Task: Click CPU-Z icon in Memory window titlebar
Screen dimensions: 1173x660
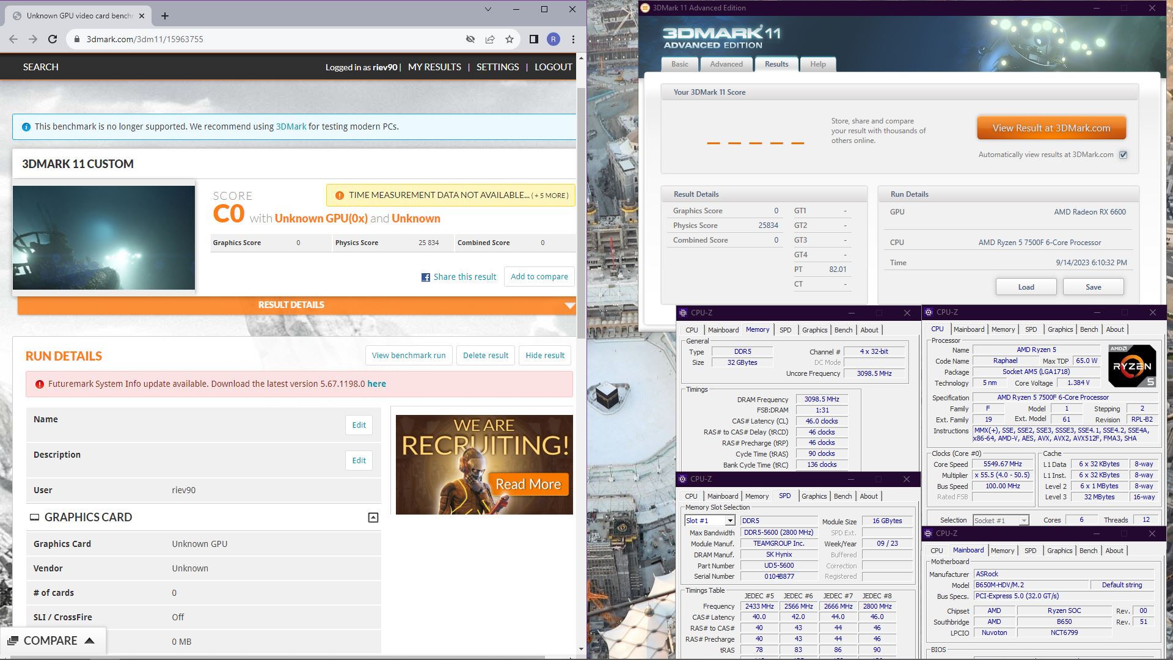Action: (683, 313)
